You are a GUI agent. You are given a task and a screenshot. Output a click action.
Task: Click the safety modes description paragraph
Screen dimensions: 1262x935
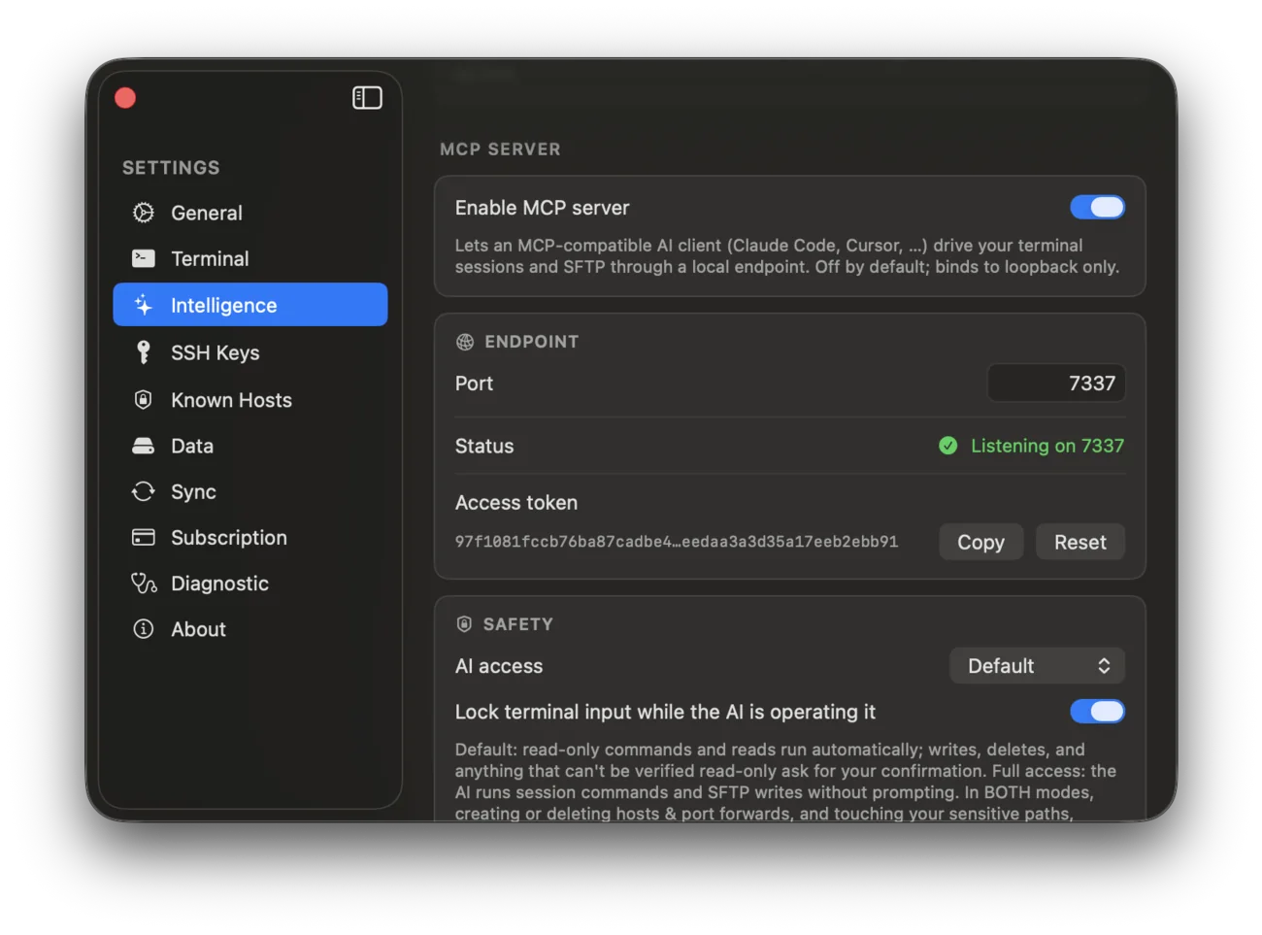coord(786,781)
